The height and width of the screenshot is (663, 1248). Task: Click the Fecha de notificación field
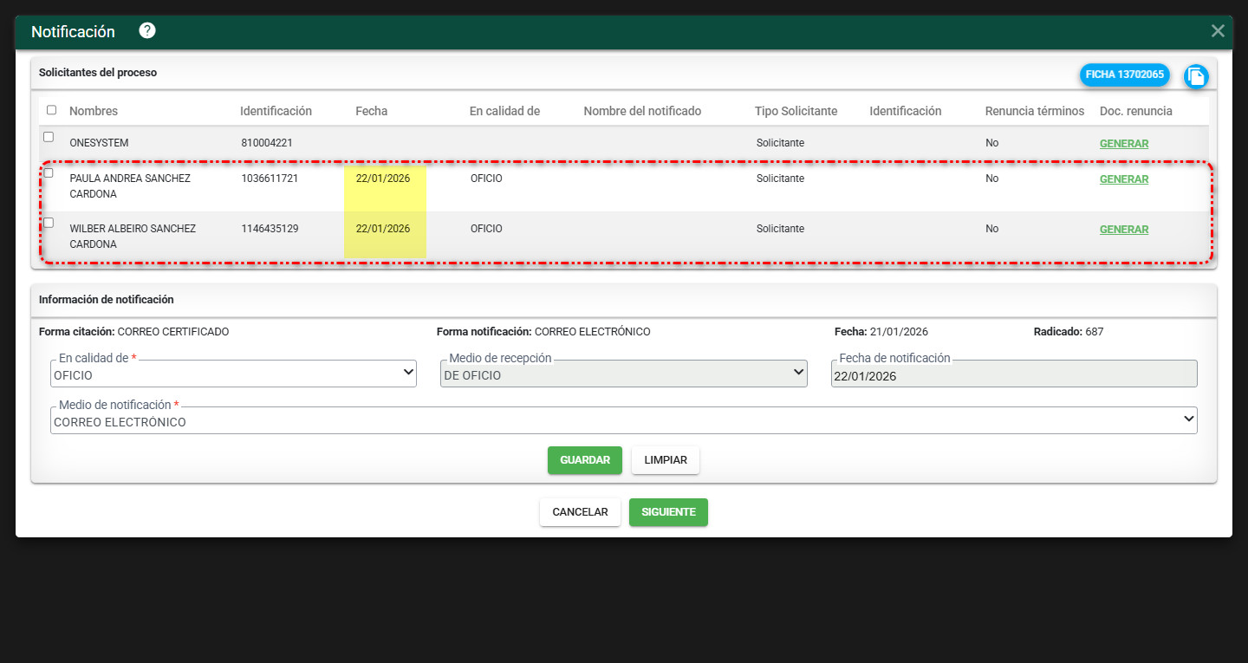coord(1013,375)
